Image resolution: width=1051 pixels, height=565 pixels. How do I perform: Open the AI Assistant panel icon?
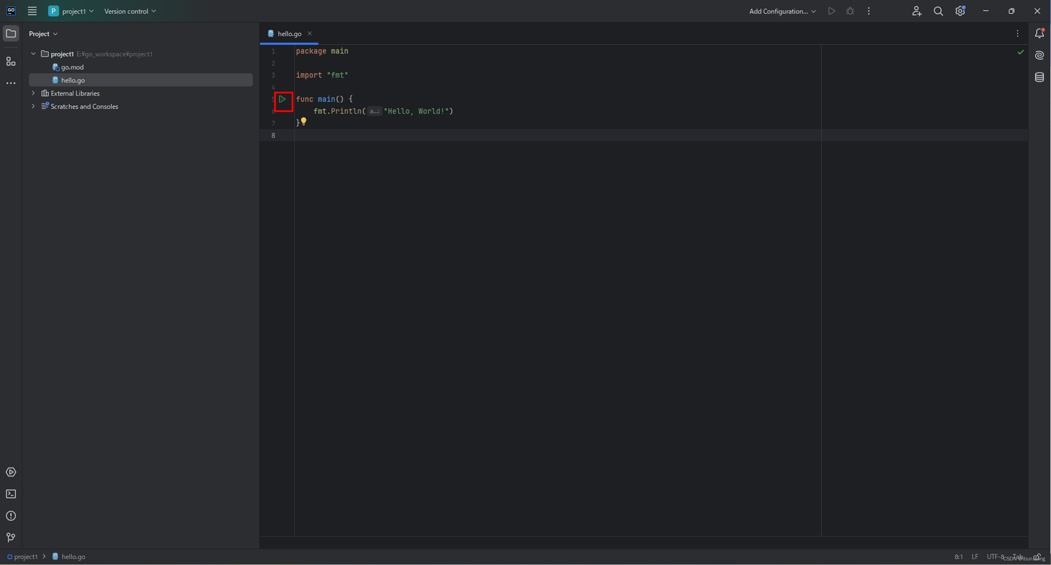pos(1039,55)
